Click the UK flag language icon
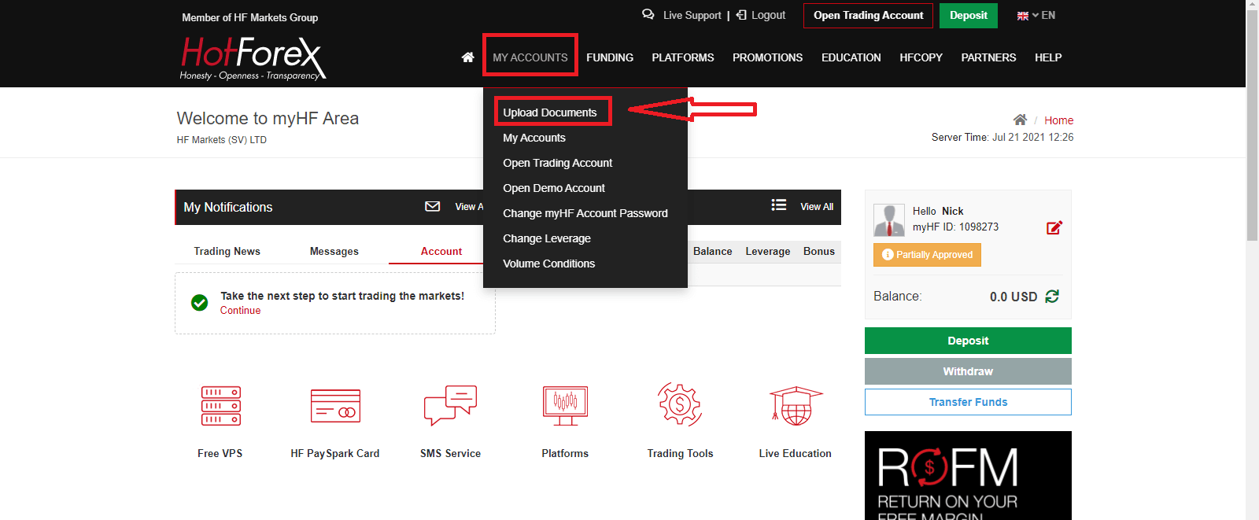Image resolution: width=1259 pixels, height=520 pixels. pos(1023,16)
